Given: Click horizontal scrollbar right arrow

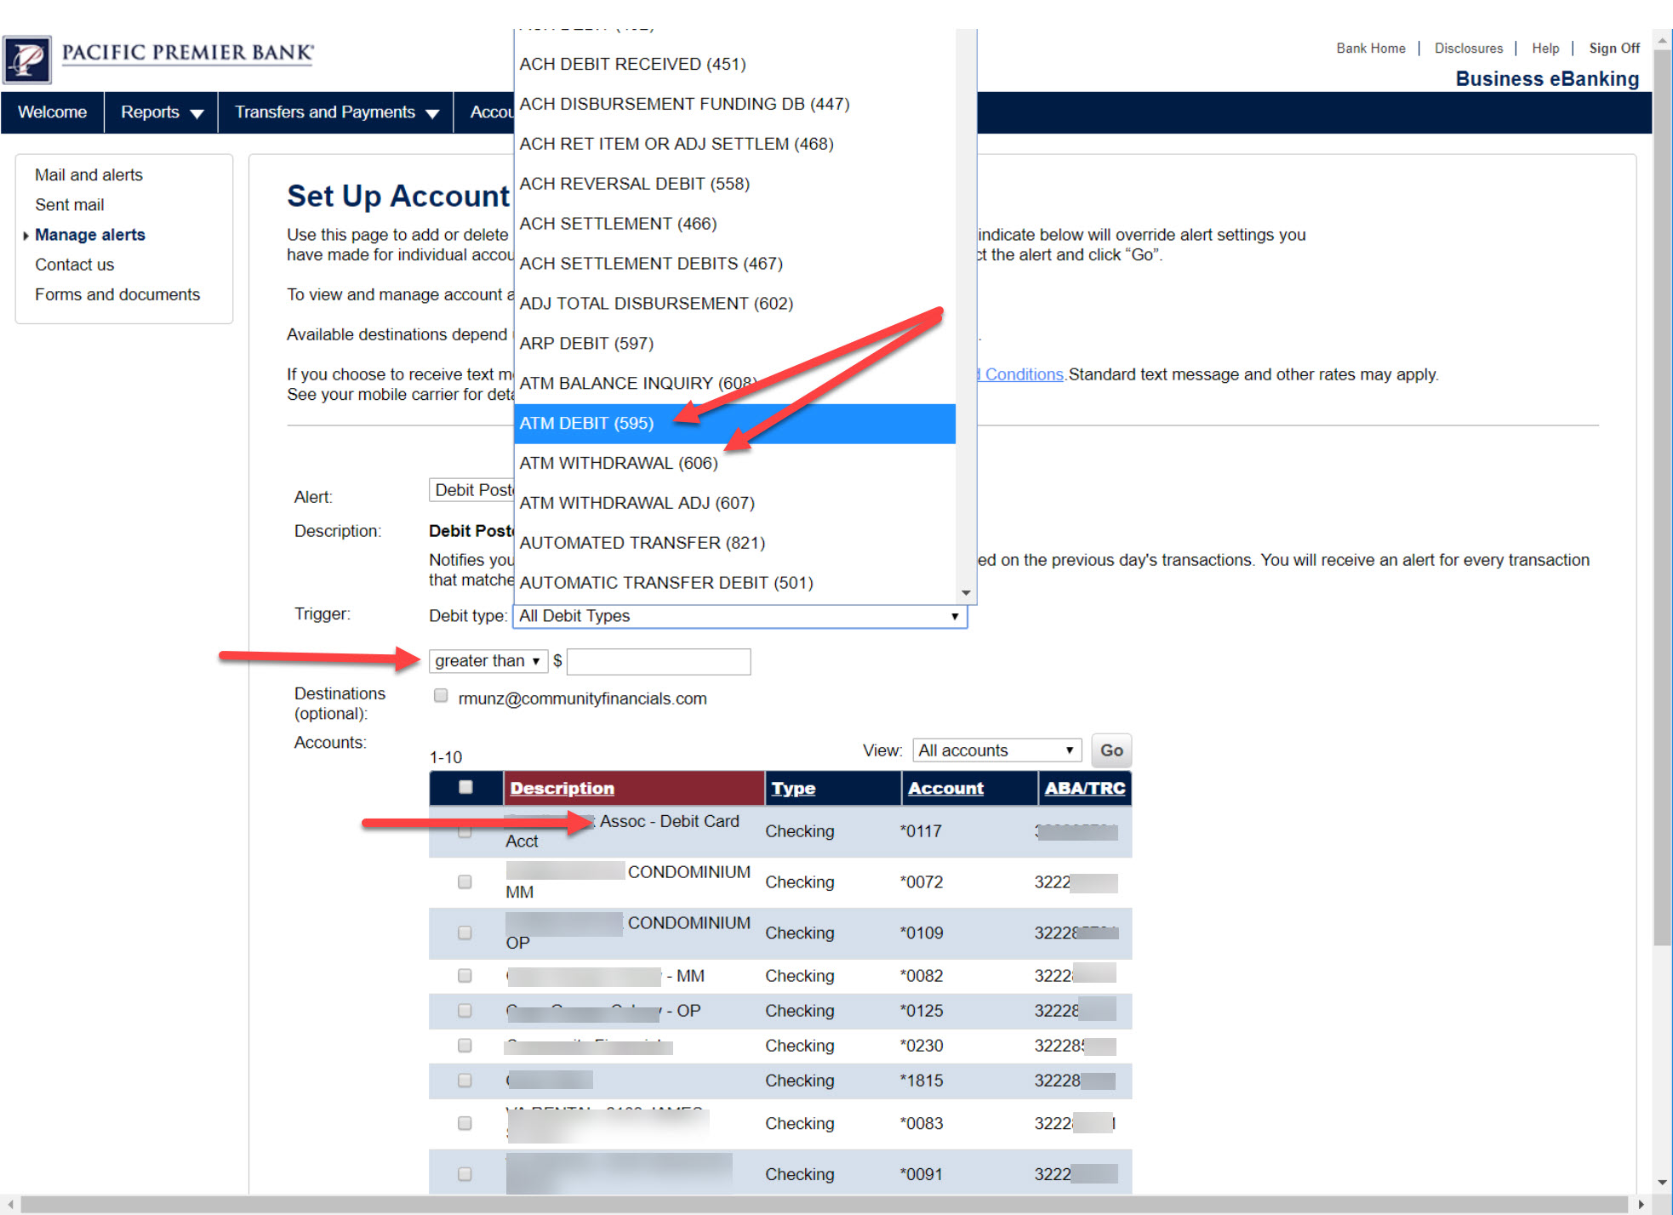Looking at the screenshot, I should pyautogui.click(x=1642, y=1205).
